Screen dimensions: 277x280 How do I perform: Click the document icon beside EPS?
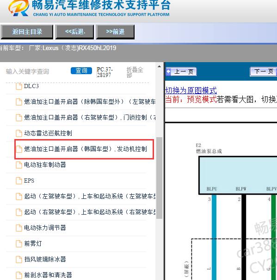19,180
